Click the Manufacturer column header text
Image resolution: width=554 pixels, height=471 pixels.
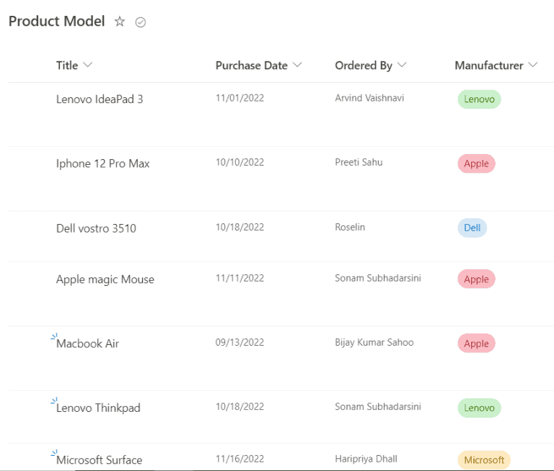coord(489,66)
